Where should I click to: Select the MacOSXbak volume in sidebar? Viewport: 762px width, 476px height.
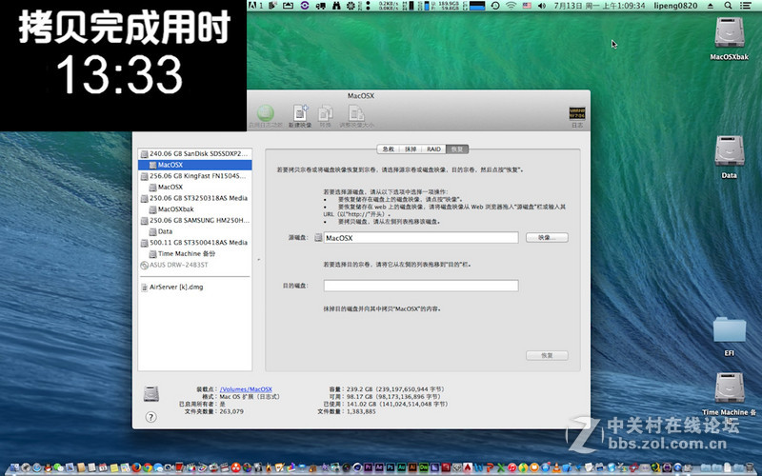click(x=195, y=209)
